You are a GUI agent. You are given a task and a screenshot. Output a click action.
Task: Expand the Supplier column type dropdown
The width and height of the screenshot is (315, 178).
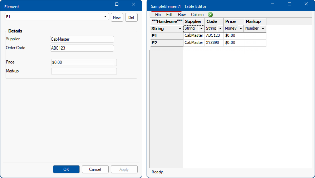pos(201,29)
